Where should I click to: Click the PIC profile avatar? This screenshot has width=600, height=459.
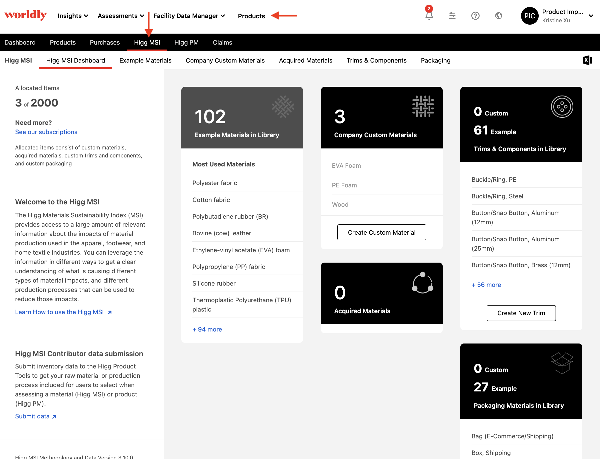(530, 16)
